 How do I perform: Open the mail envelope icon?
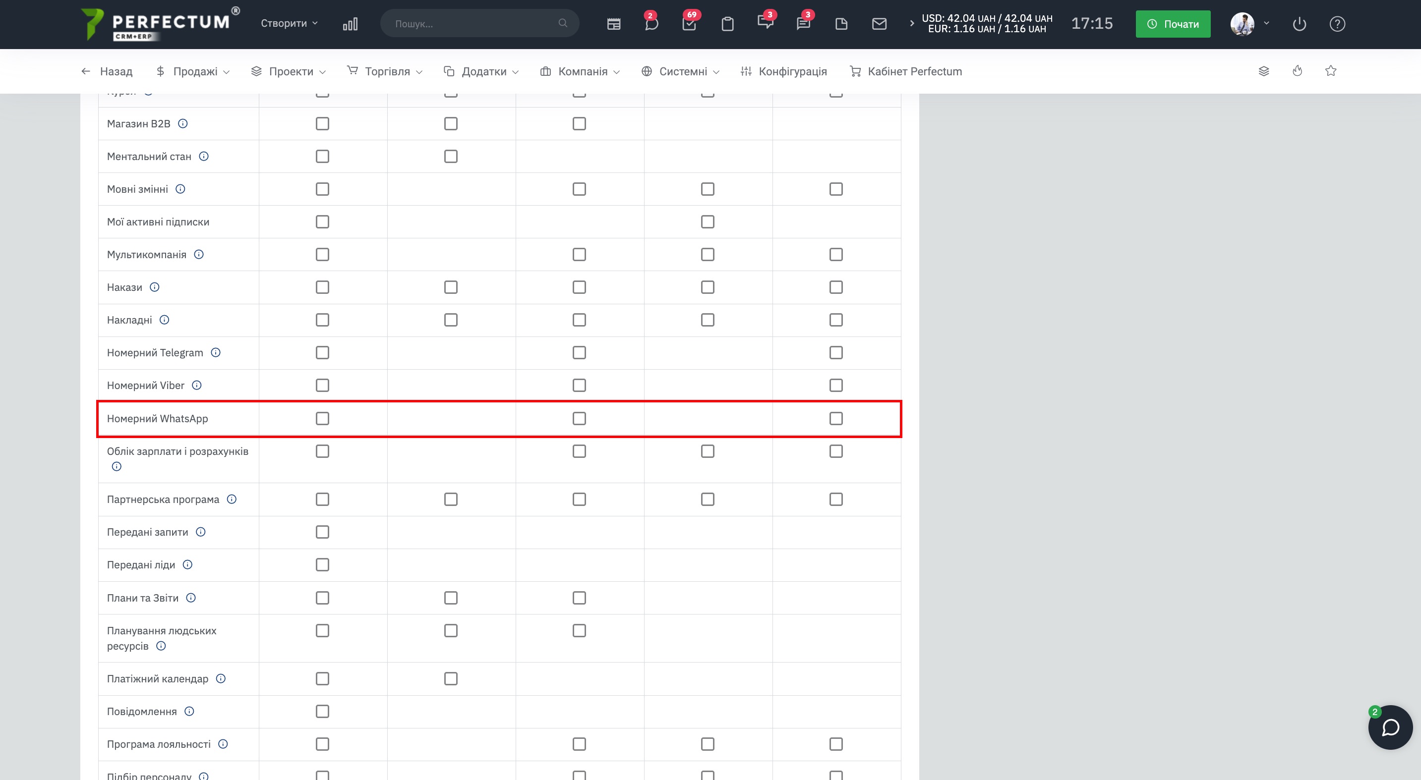879,24
